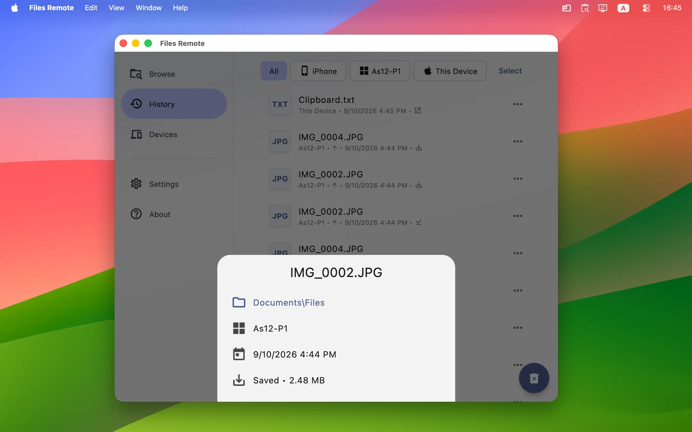This screenshot has width=692, height=432.
Task: Open the Window menu
Action: tap(149, 8)
